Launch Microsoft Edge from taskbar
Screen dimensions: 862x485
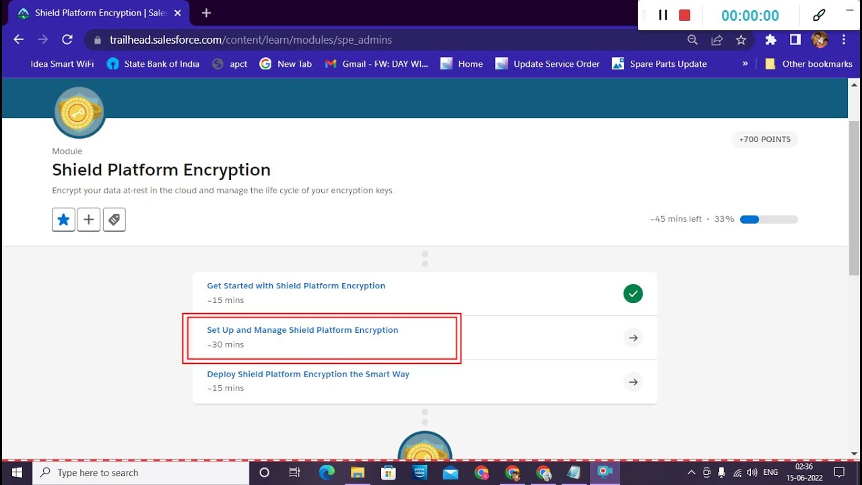327,472
